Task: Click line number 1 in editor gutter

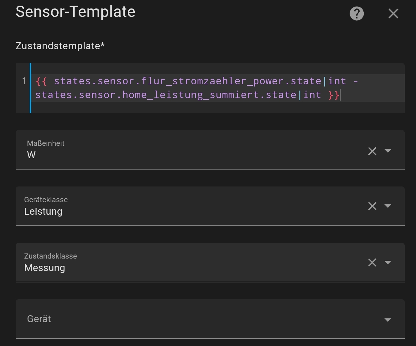Action: [x=24, y=81]
